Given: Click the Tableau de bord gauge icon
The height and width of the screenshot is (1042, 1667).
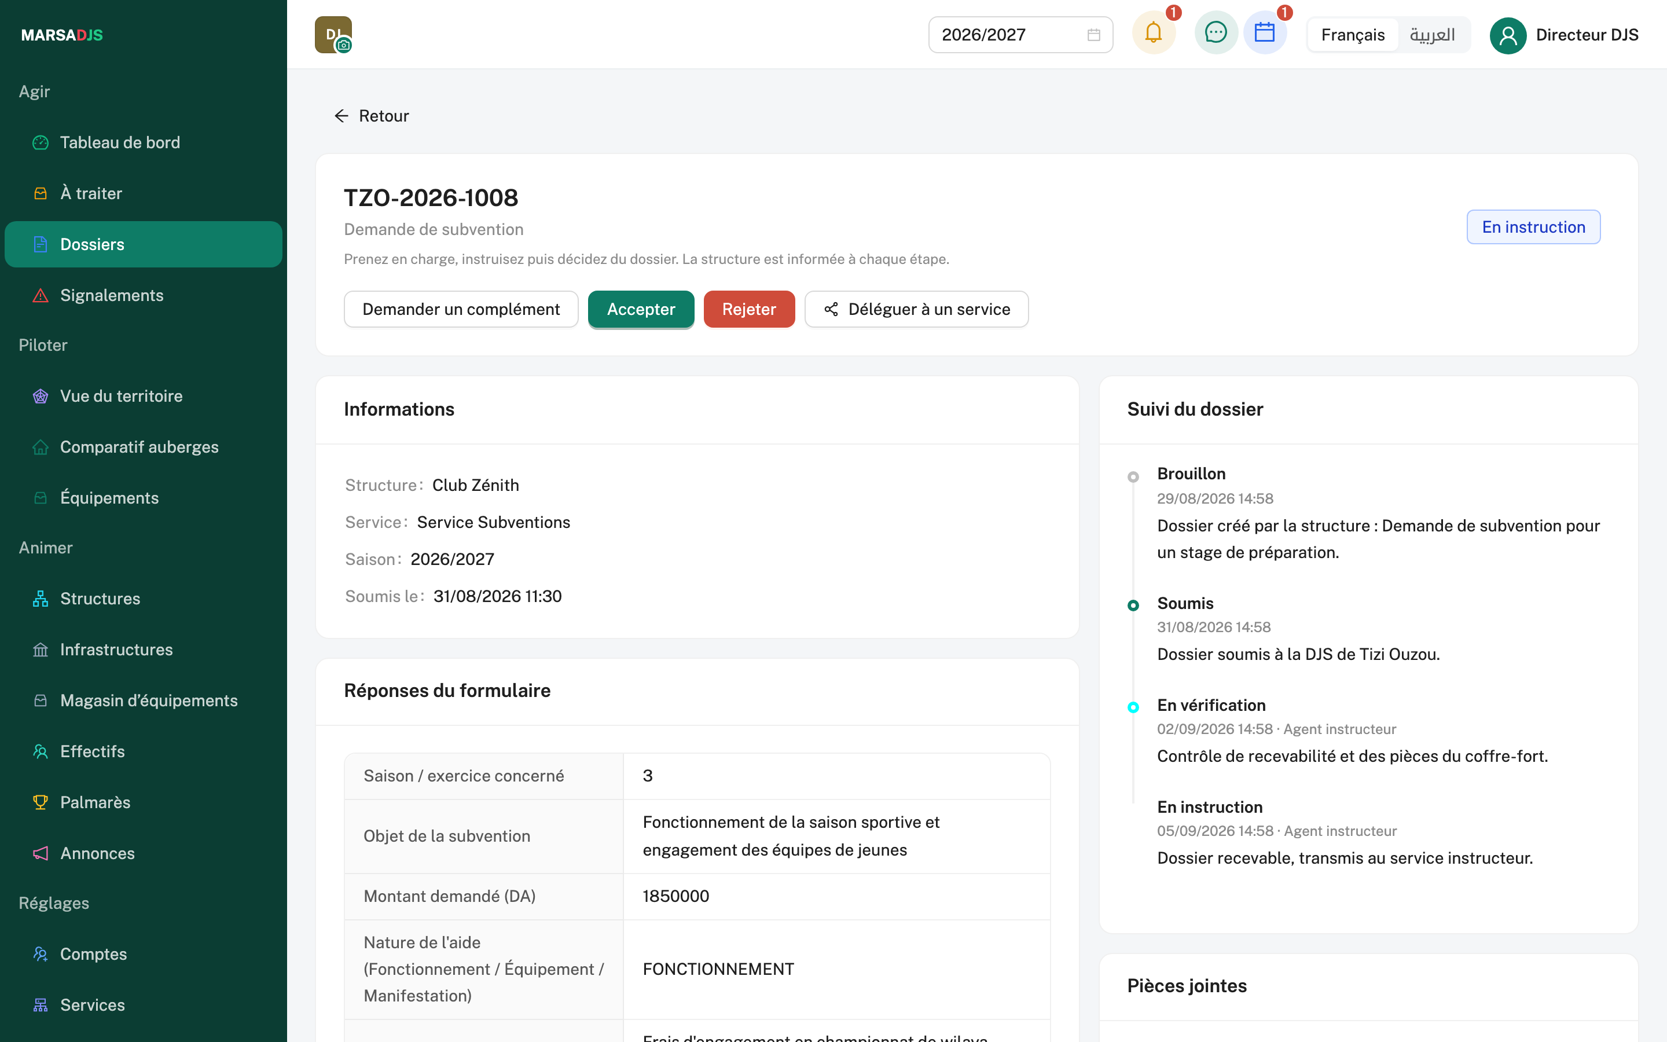Looking at the screenshot, I should [x=41, y=142].
